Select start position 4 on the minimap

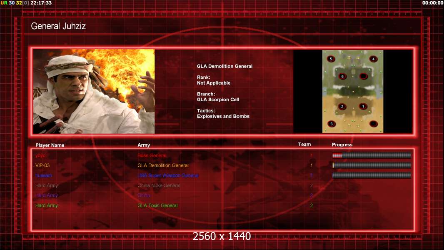pyautogui.click(x=373, y=59)
